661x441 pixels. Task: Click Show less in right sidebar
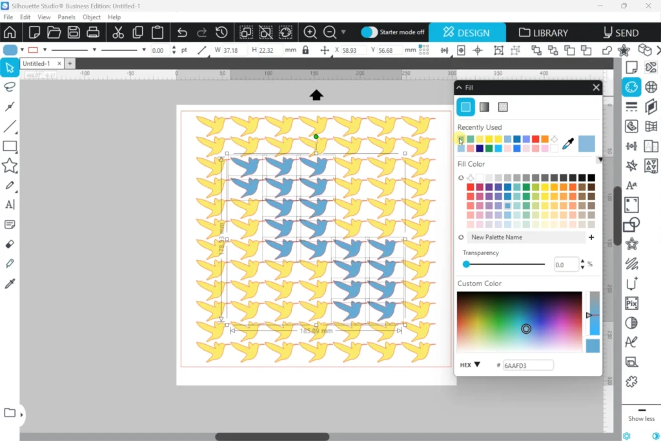pyautogui.click(x=641, y=418)
